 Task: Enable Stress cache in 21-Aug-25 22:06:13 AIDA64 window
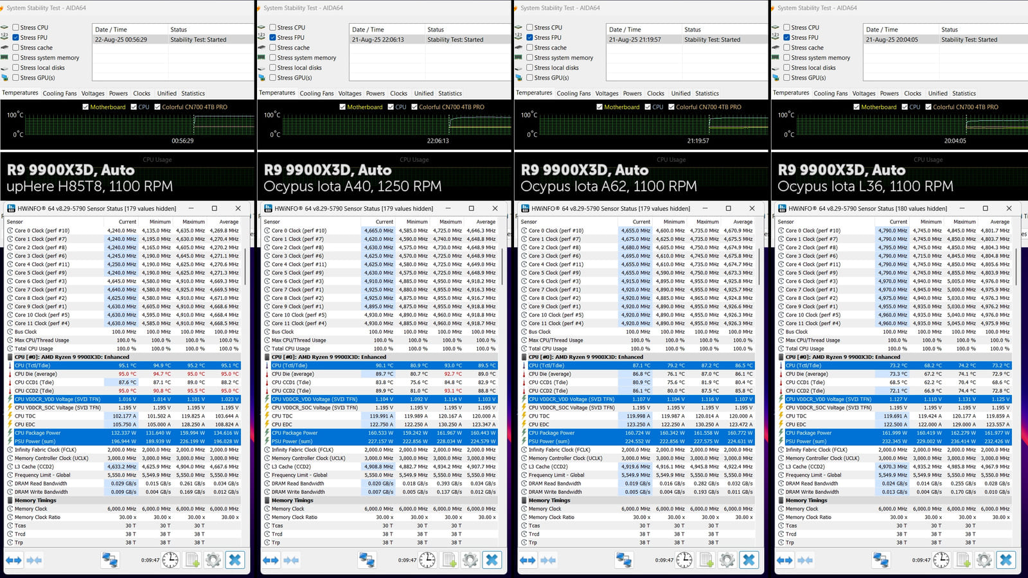pyautogui.click(x=272, y=48)
